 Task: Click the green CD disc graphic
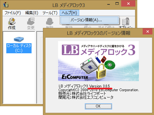(110, 65)
